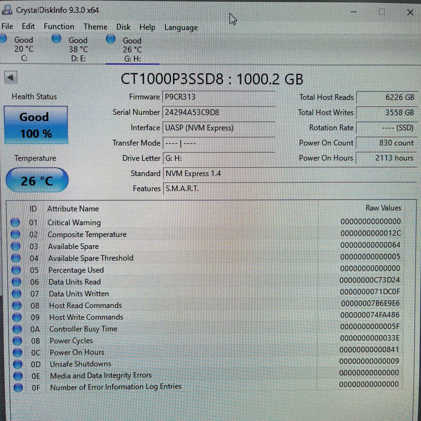Click raw value 00000000000841
The width and height of the screenshot is (421, 421).
click(x=369, y=350)
